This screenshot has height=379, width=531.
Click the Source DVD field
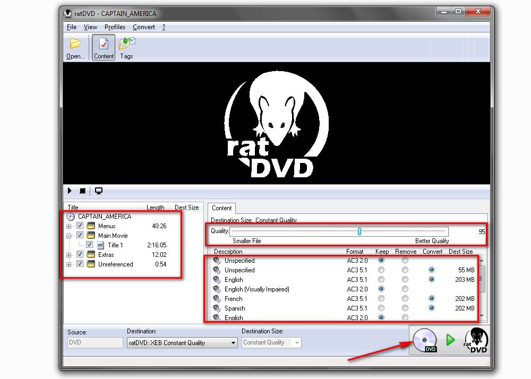coord(95,342)
